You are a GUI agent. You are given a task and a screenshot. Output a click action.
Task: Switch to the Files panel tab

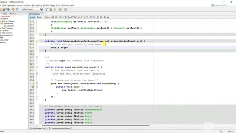(5, 14)
